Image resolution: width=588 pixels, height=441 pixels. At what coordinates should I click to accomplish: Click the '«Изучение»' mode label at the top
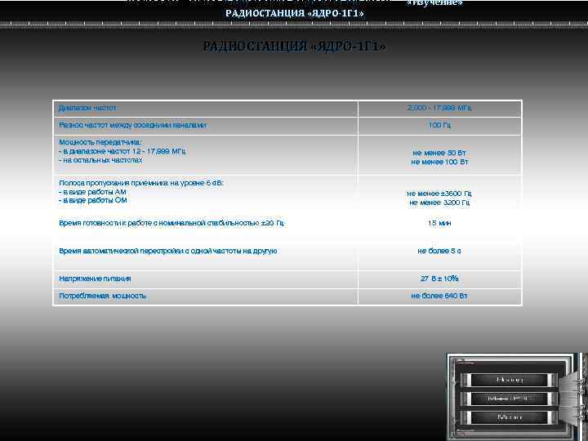point(434,3)
